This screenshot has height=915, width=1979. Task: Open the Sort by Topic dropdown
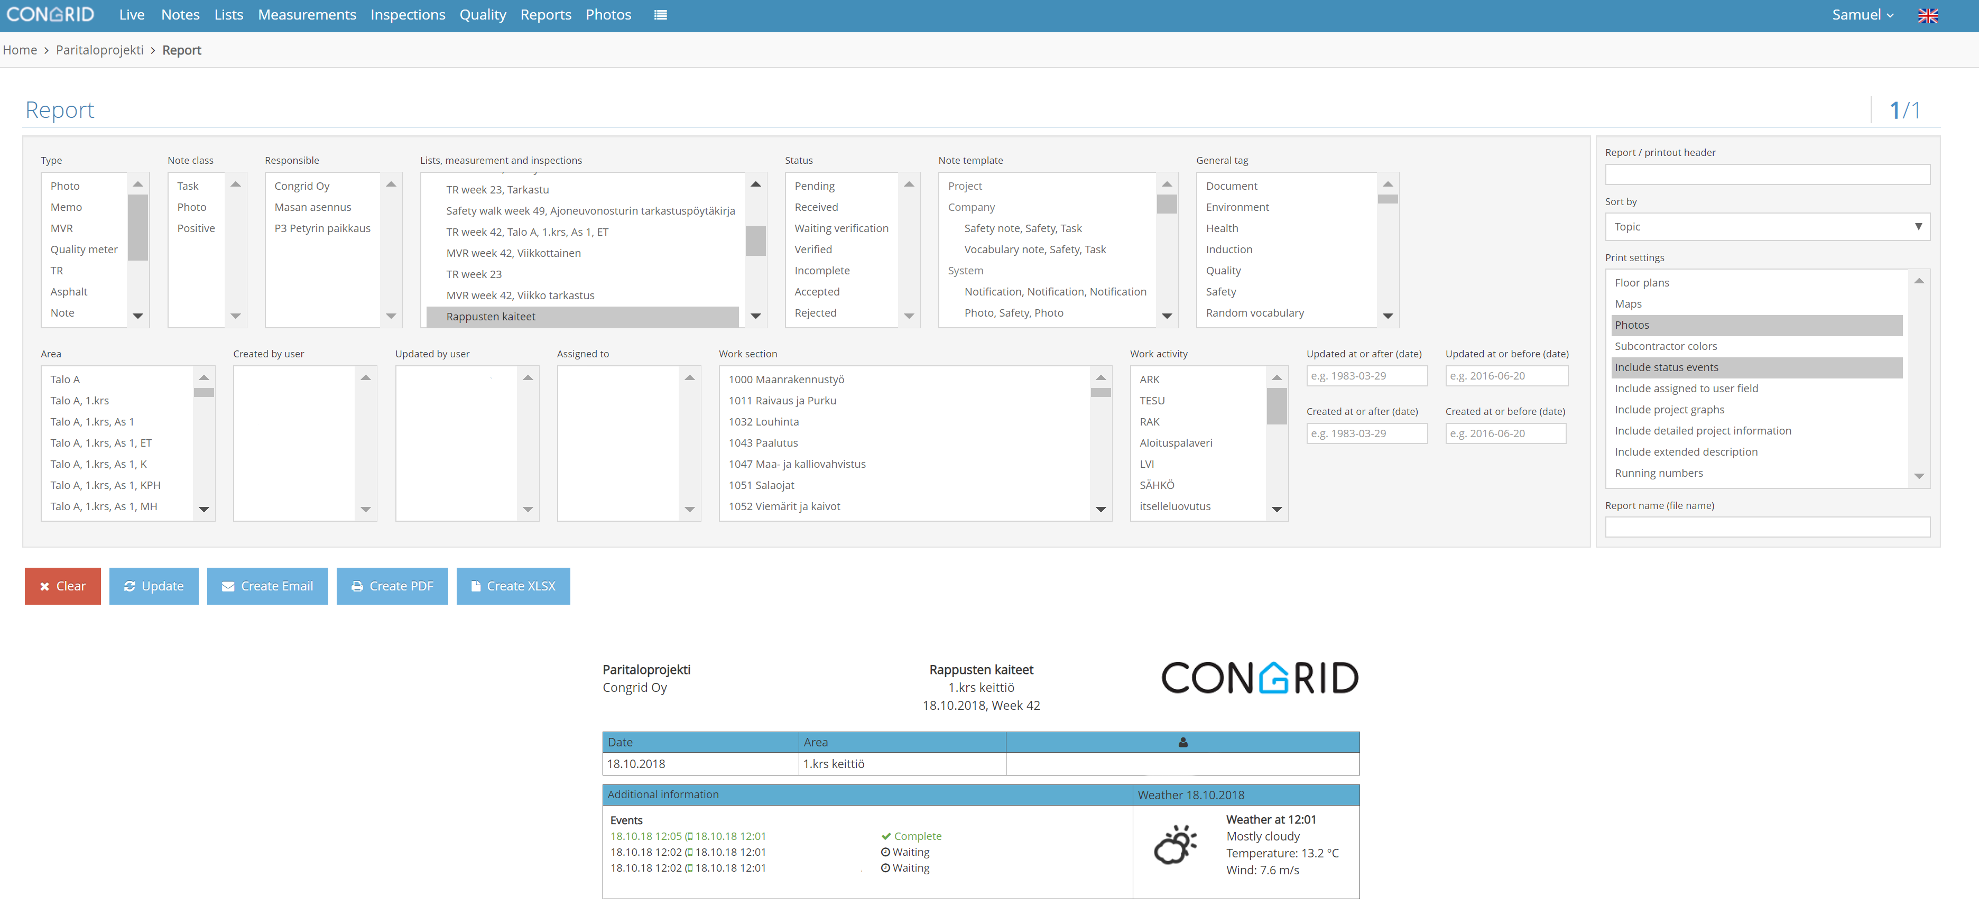1767,227
